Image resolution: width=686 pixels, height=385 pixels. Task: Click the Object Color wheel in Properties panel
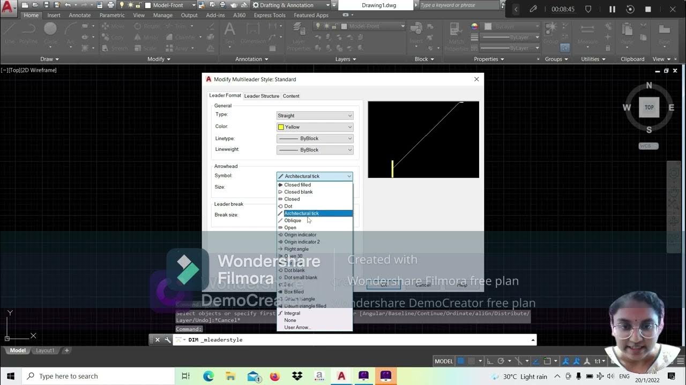[x=474, y=26]
